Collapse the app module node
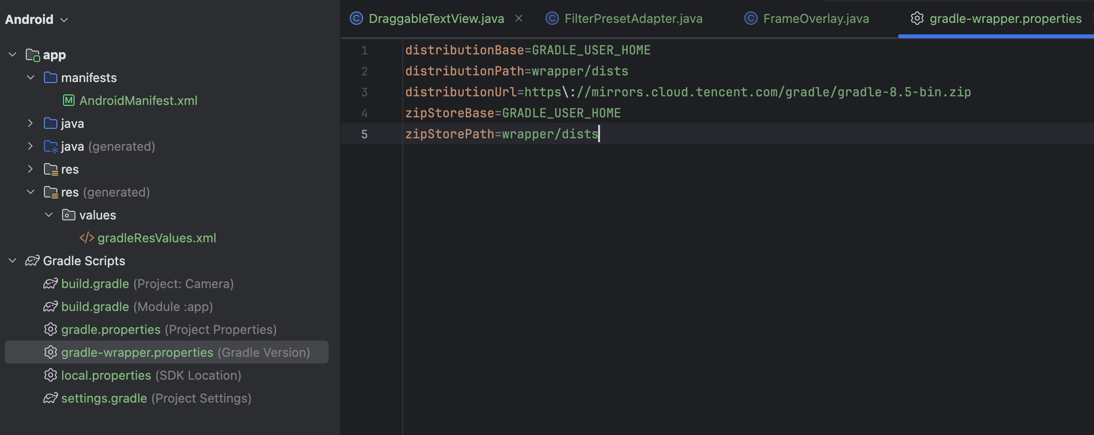Image resolution: width=1094 pixels, height=435 pixels. [13, 55]
